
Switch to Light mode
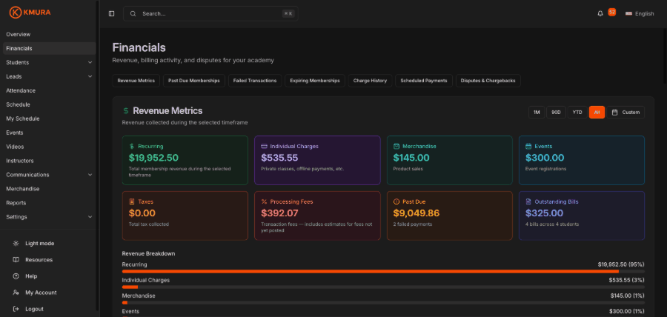(39, 244)
